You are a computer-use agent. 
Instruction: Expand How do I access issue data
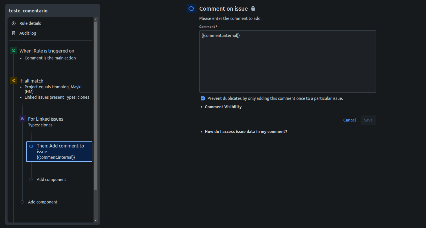[x=244, y=132]
